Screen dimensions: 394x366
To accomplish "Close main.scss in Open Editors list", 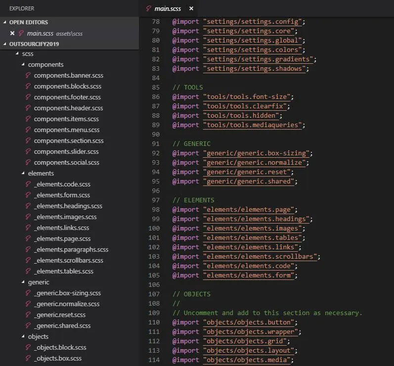I will [x=12, y=33].
